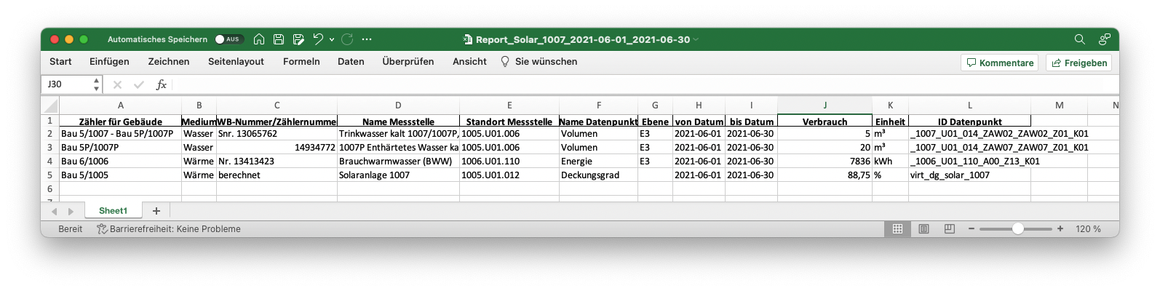
Task: Click cell '14934772'
Action: pyautogui.click(x=277, y=148)
